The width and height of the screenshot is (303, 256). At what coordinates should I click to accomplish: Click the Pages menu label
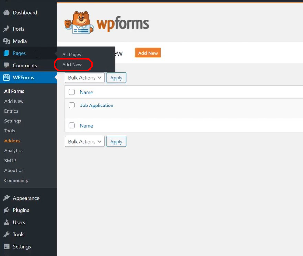click(19, 53)
